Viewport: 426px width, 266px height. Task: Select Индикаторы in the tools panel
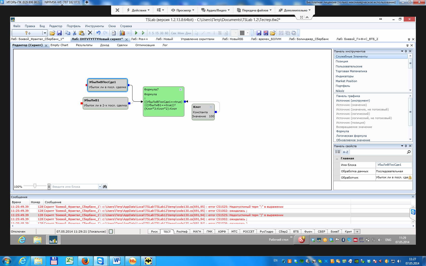(x=344, y=76)
